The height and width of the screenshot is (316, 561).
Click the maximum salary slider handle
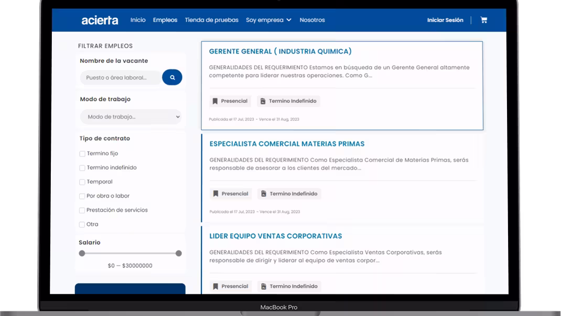click(179, 254)
